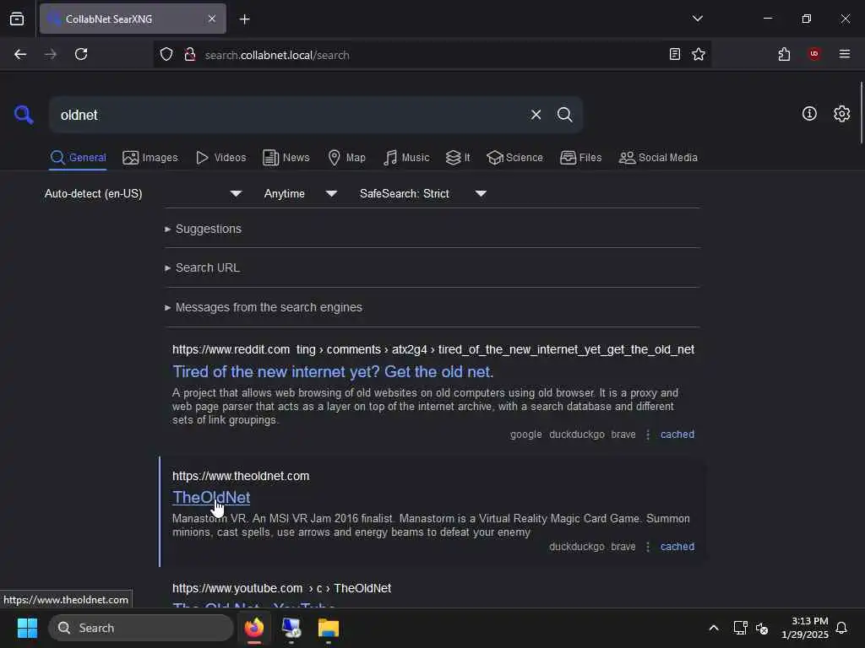Expand the Search URL section
The width and height of the screenshot is (865, 648).
click(202, 267)
